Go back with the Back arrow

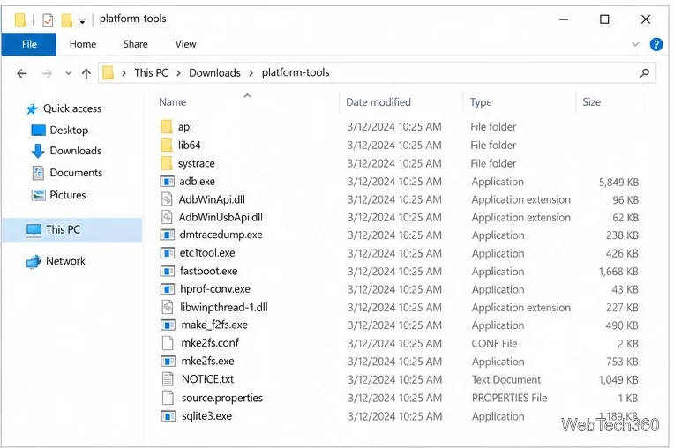click(x=22, y=74)
